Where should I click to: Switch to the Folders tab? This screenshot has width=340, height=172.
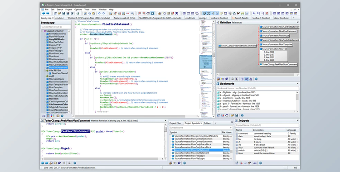point(207,123)
